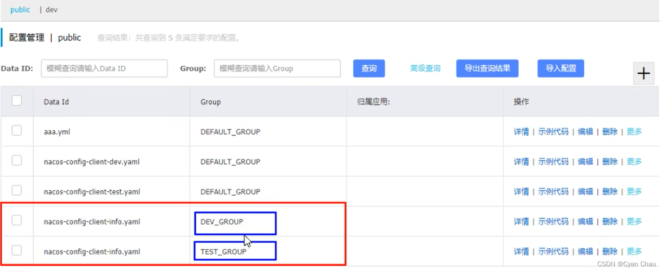The image size is (663, 272).
Task: Click 删除 in the DEV_GROUP row
Action: 610,221
